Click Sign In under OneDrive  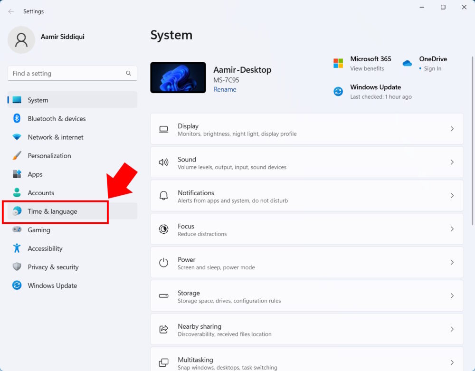pos(432,68)
